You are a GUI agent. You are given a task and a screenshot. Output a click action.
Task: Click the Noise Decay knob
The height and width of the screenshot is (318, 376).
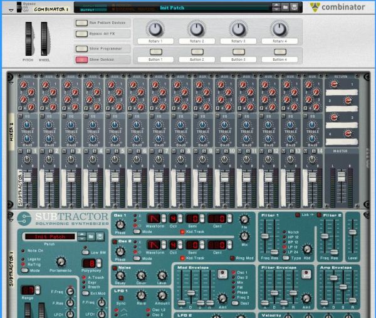[x=120, y=276]
